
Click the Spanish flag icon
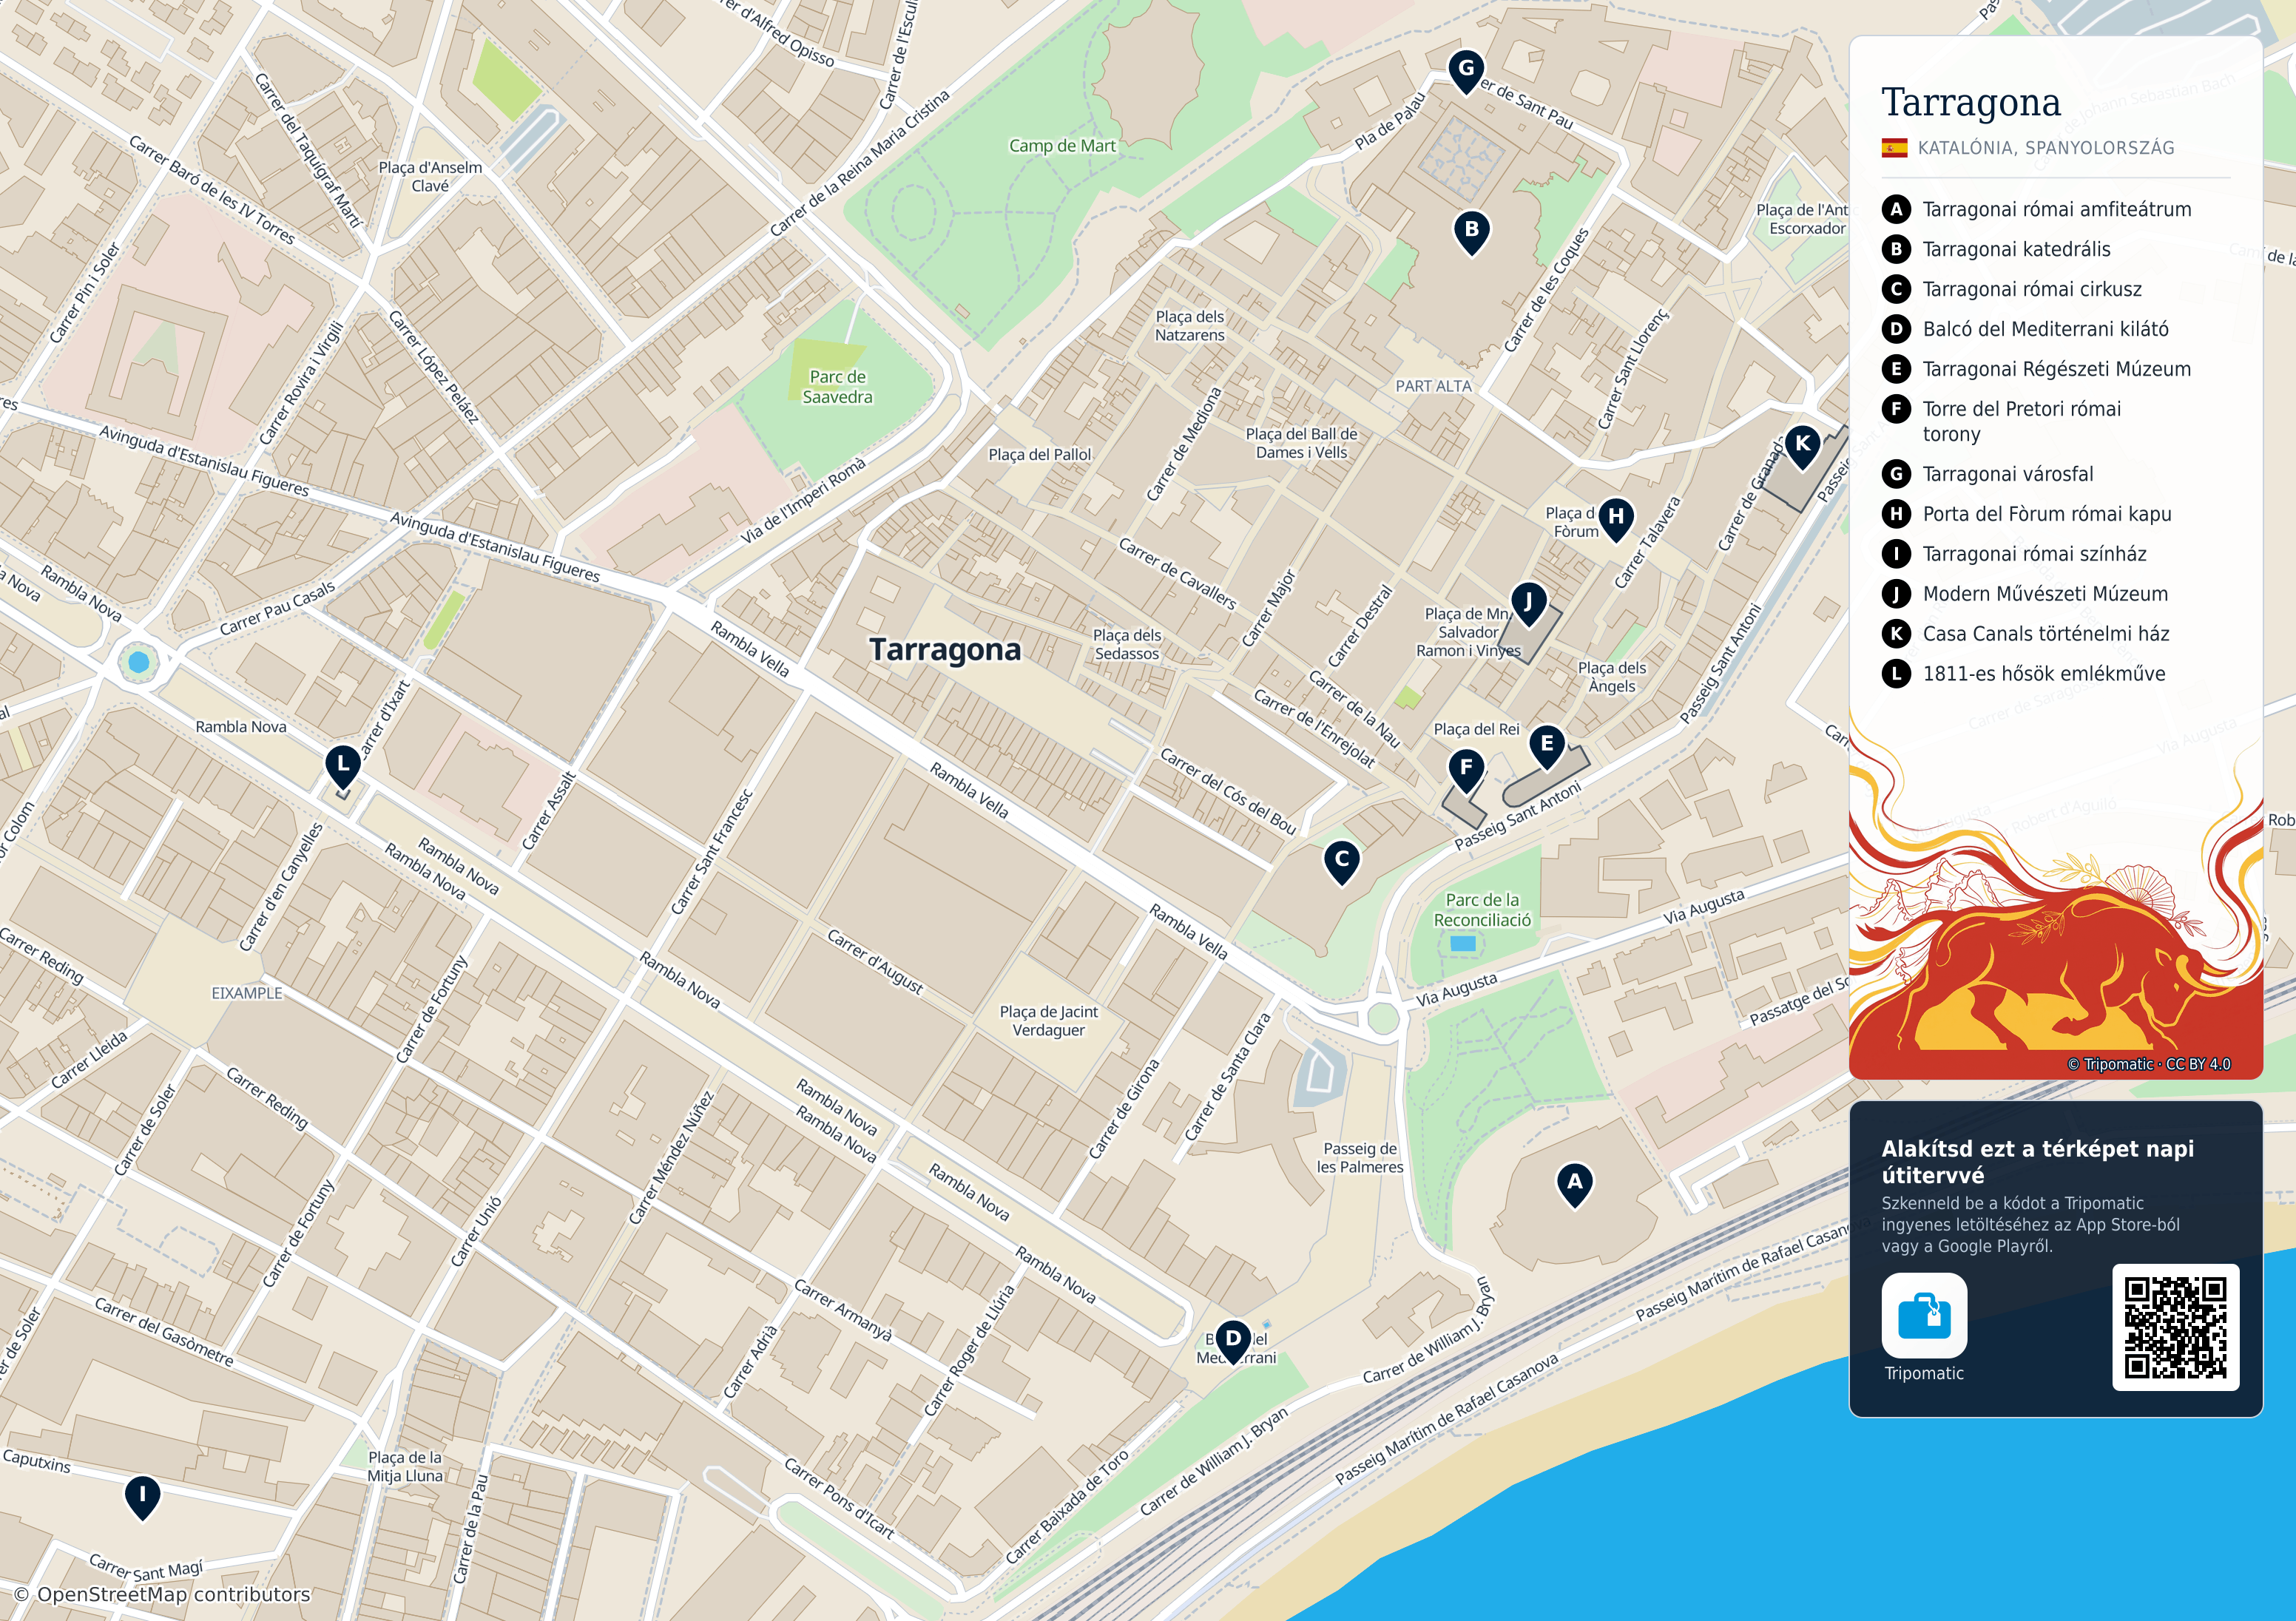(x=1894, y=148)
